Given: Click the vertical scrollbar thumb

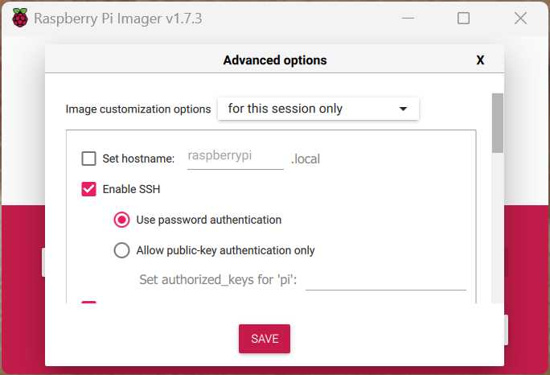Looking at the screenshot, I should [498, 123].
